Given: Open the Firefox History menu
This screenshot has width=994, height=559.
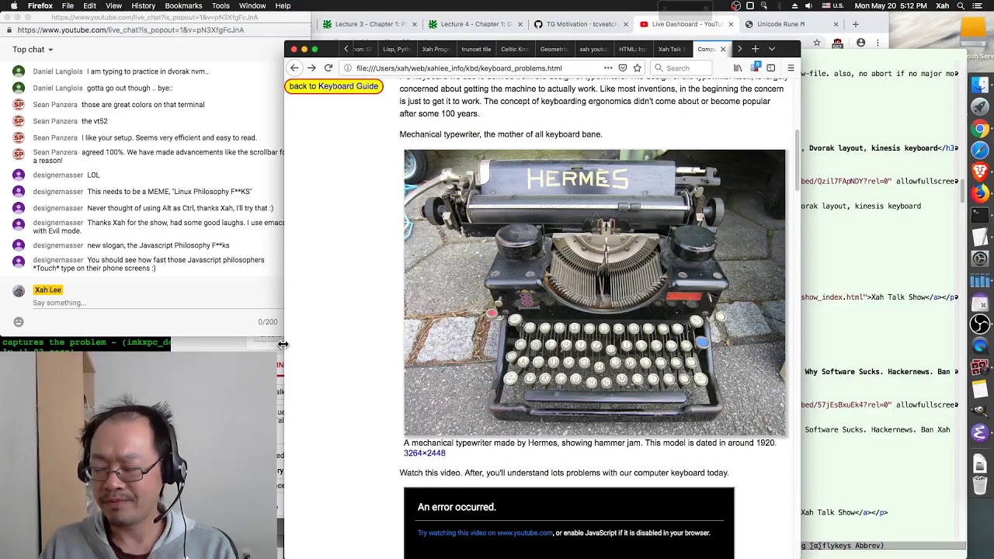Looking at the screenshot, I should (x=143, y=6).
